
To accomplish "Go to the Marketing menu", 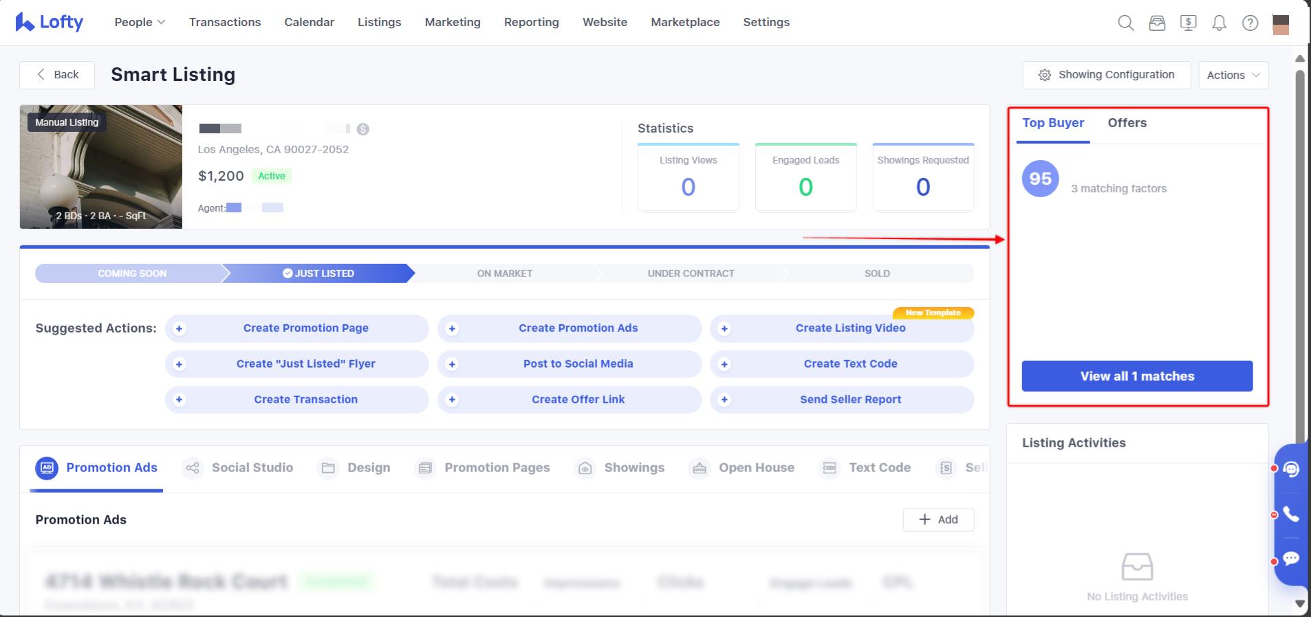I will click(453, 22).
